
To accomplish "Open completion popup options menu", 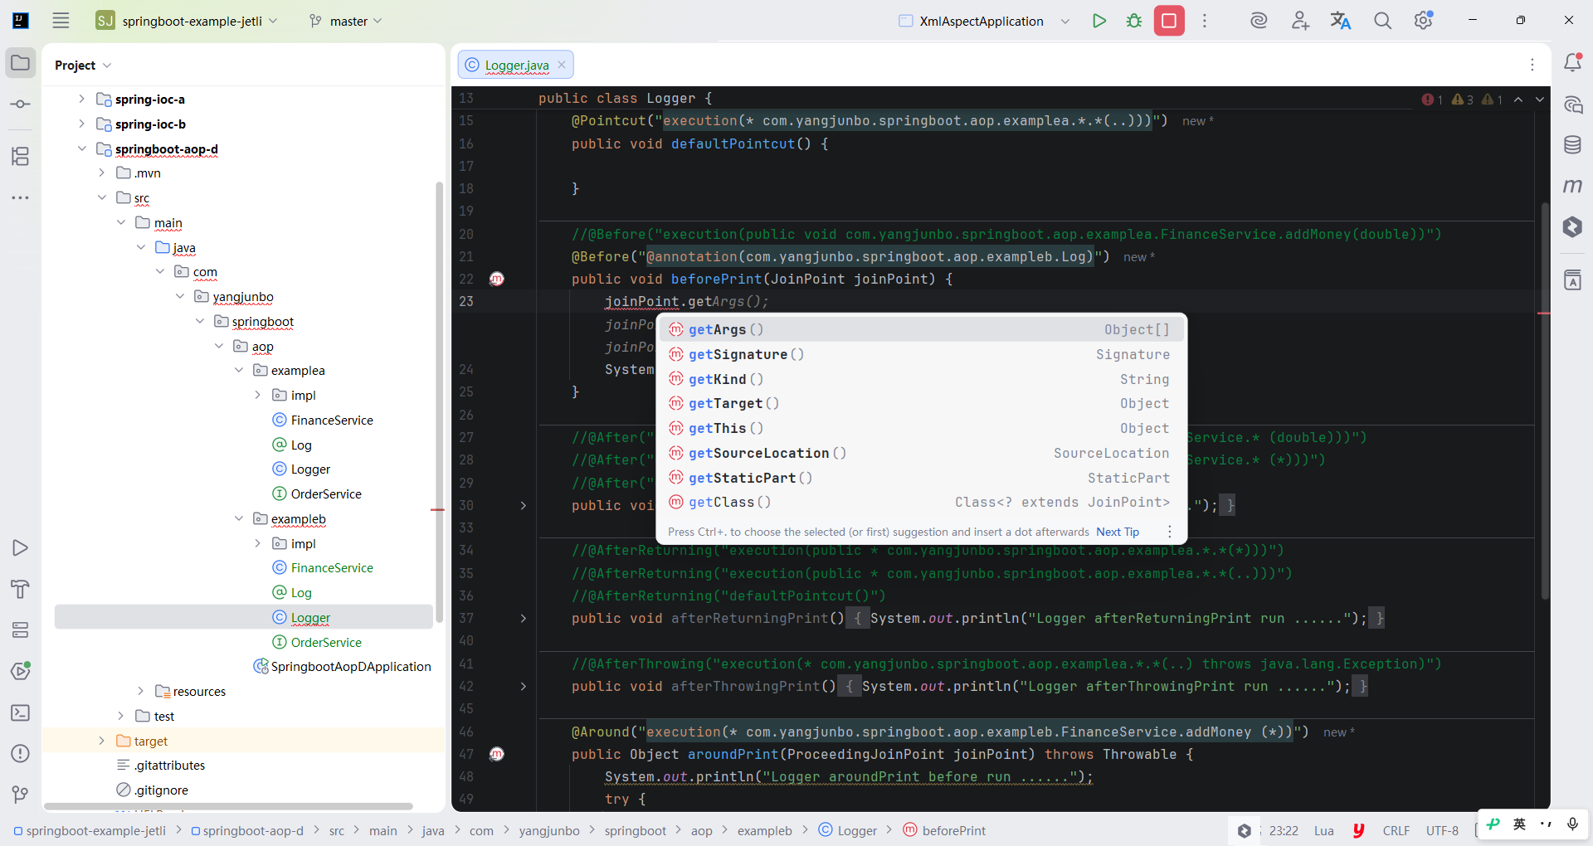I will 1170,532.
